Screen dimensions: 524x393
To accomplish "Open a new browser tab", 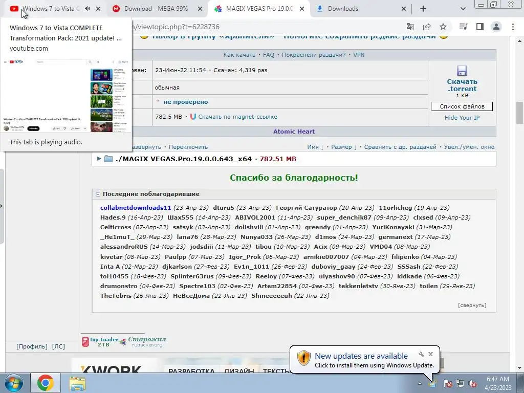I will pos(423,9).
